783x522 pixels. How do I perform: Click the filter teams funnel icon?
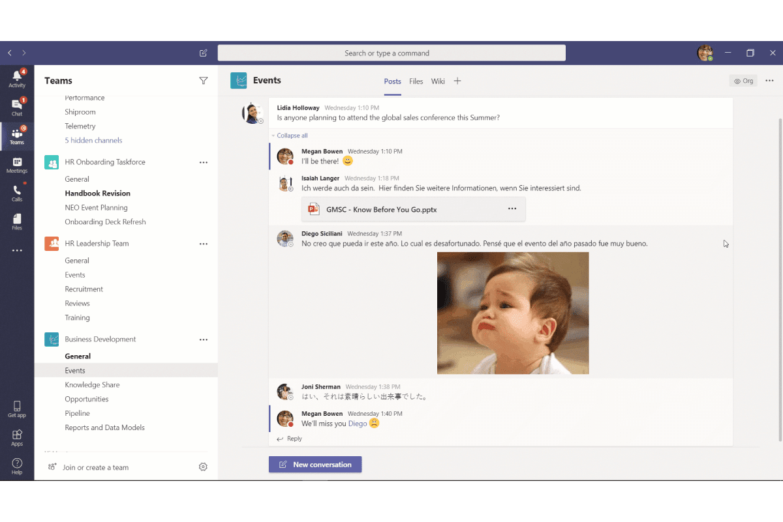pyautogui.click(x=203, y=81)
